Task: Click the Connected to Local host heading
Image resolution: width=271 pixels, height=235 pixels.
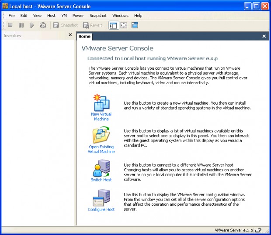Action: click(153, 58)
